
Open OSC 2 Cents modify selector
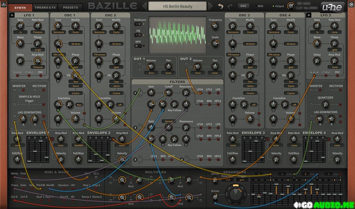(x=116, y=32)
